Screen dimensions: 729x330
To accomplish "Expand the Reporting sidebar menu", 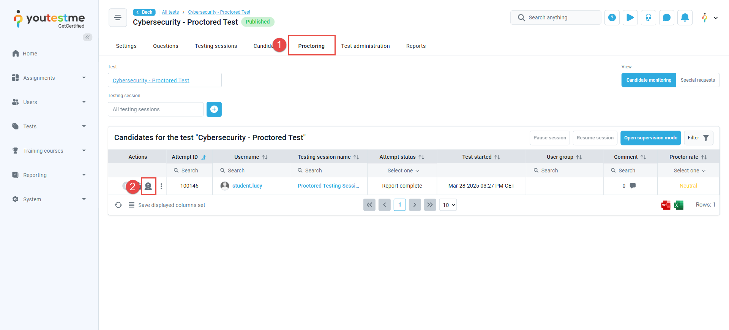I will click(x=49, y=175).
